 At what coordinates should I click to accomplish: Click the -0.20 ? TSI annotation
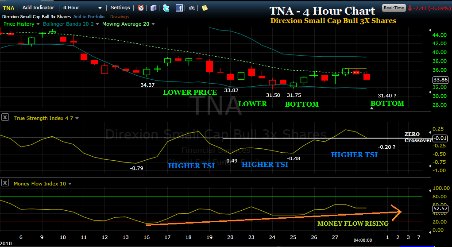(x=386, y=147)
